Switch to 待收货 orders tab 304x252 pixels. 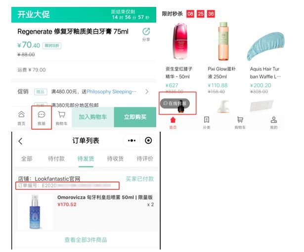pos(115,158)
